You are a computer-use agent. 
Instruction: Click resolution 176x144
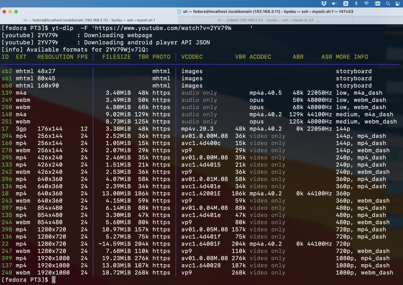pyautogui.click(x=50, y=129)
